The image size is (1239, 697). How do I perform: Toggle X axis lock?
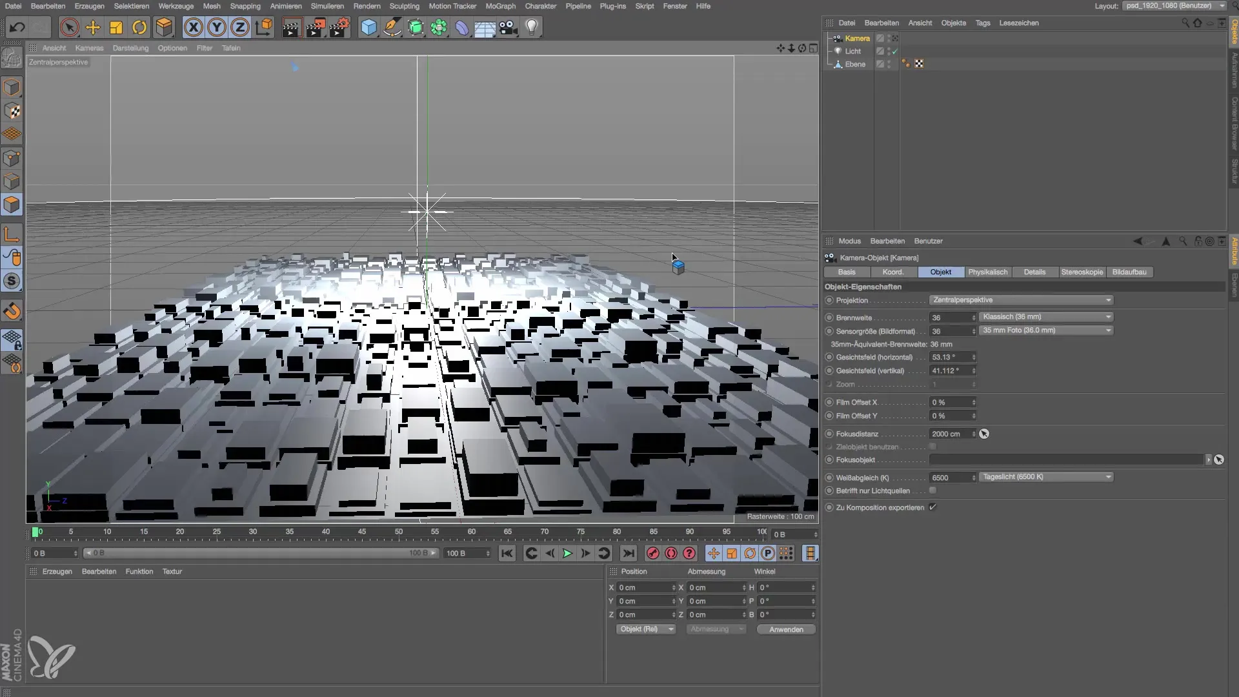(194, 27)
